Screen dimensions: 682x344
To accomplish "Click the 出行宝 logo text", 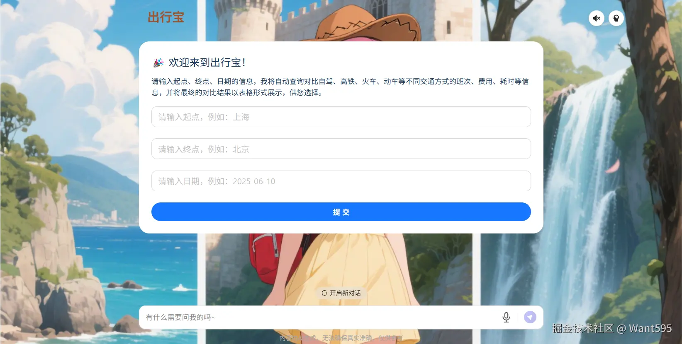I will point(166,17).
